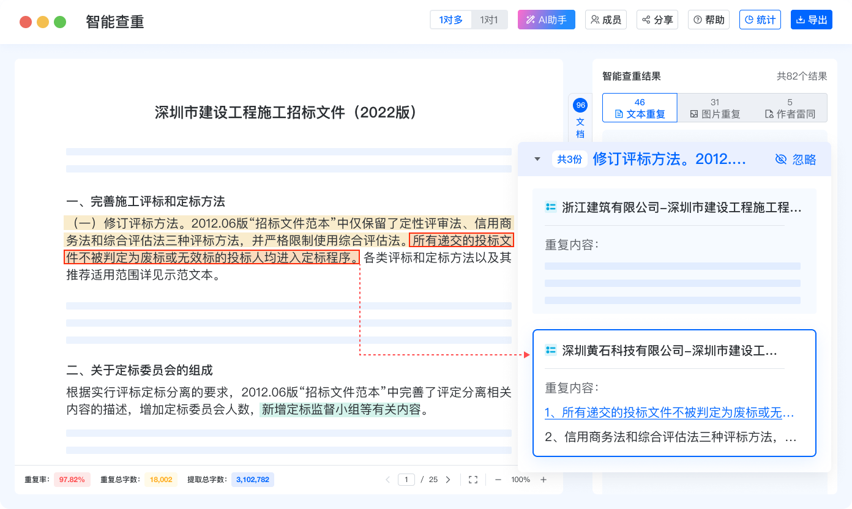This screenshot has width=852, height=509.
Task: Click the 18,002 重复总字数 badge
Action: coord(161,480)
